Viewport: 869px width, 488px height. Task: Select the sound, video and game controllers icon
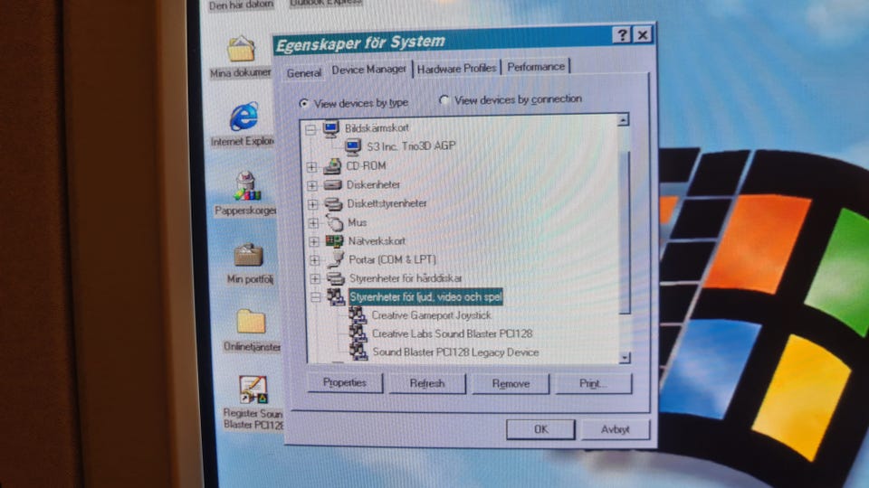click(x=336, y=297)
